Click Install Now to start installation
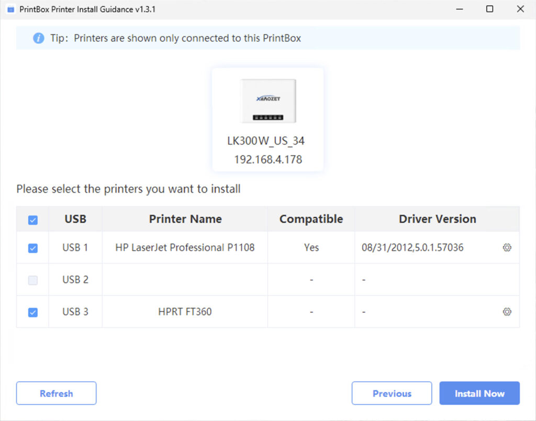Image resolution: width=536 pixels, height=421 pixels. 479,393
